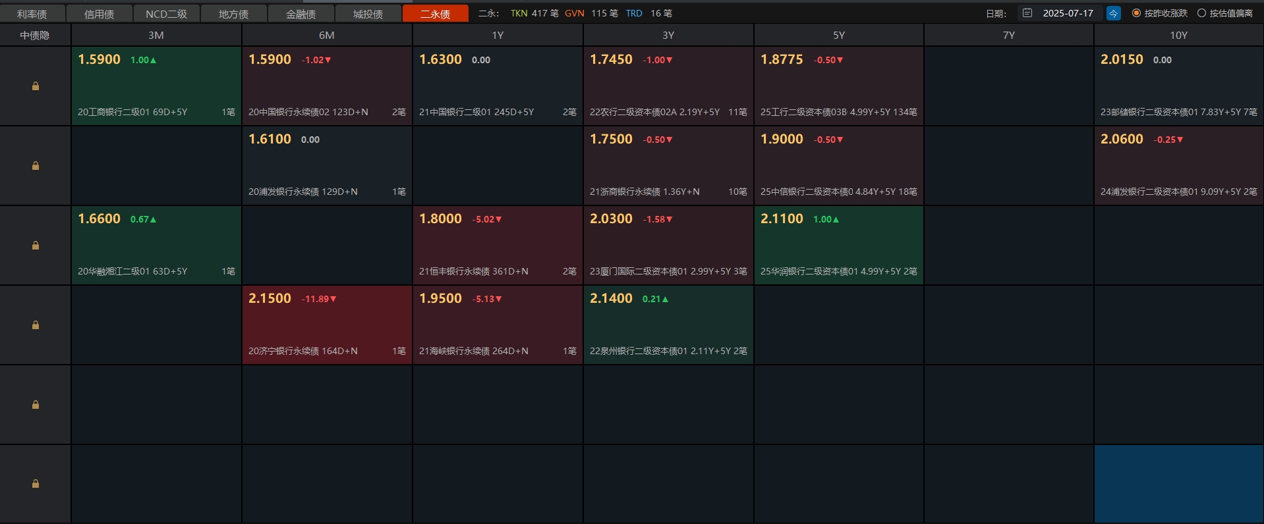Click the highlighted blue empty cell
The height and width of the screenshot is (524, 1264).
tap(1179, 484)
